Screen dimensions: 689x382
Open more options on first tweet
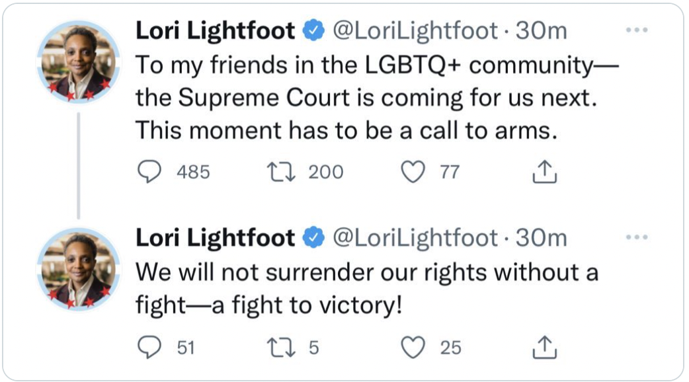[636, 30]
